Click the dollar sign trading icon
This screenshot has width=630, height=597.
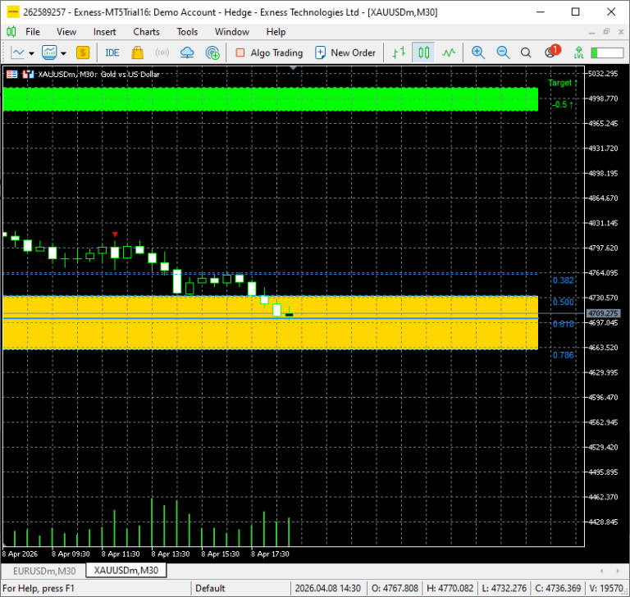pos(82,52)
